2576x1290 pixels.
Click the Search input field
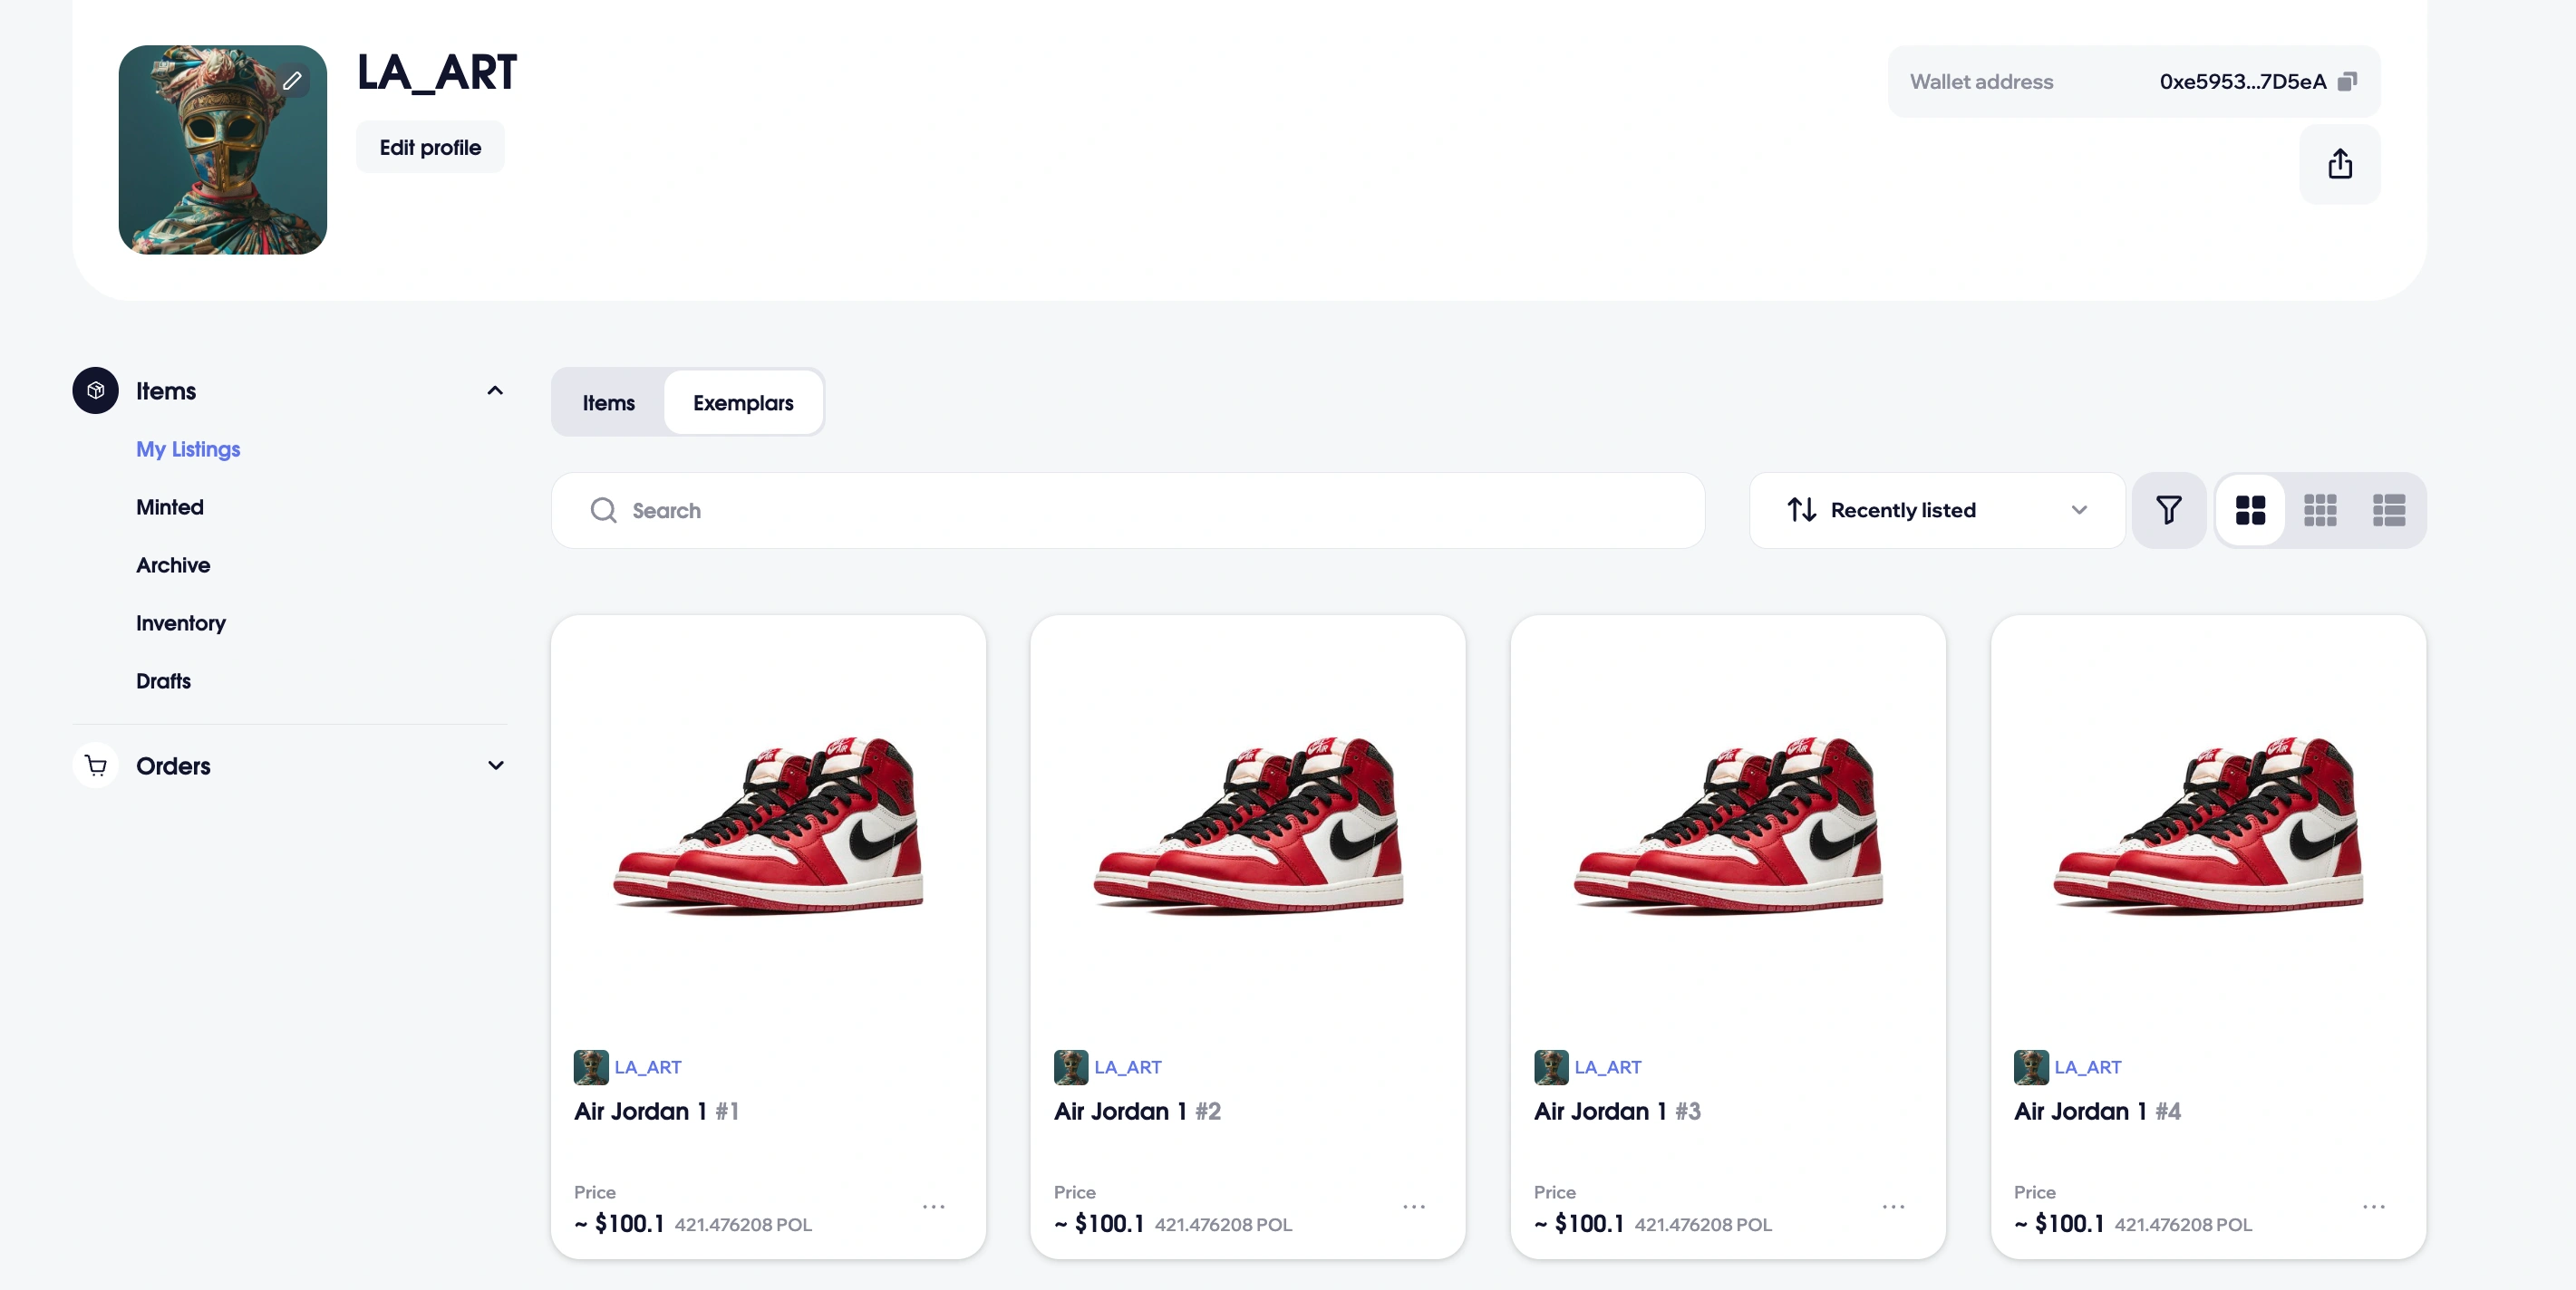[x=1127, y=511]
